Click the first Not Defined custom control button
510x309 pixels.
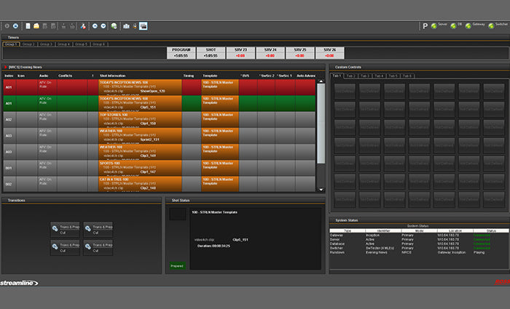(345, 89)
